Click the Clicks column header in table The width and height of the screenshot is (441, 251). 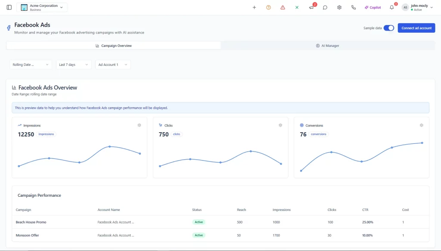click(332, 210)
